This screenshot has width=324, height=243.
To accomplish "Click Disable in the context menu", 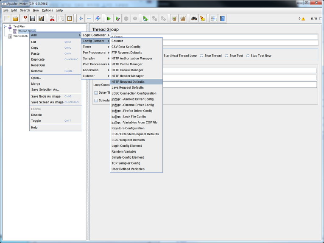I will pyautogui.click(x=56, y=115).
